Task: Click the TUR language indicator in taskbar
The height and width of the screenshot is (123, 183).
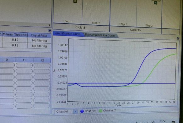Action: (x=152, y=122)
